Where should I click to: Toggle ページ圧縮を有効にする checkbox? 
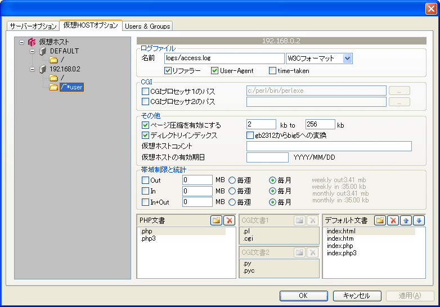click(145, 125)
